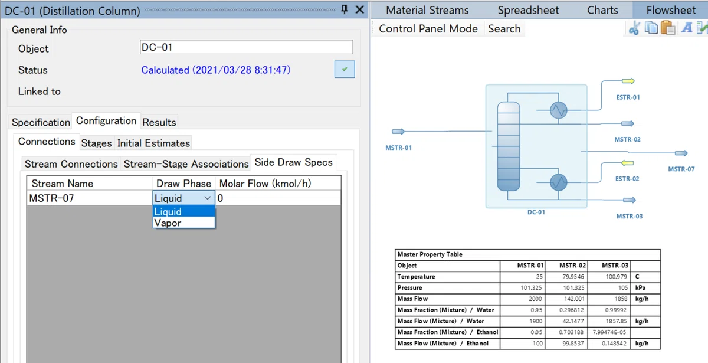Open the Initial Estimates sub-tab

(x=153, y=143)
